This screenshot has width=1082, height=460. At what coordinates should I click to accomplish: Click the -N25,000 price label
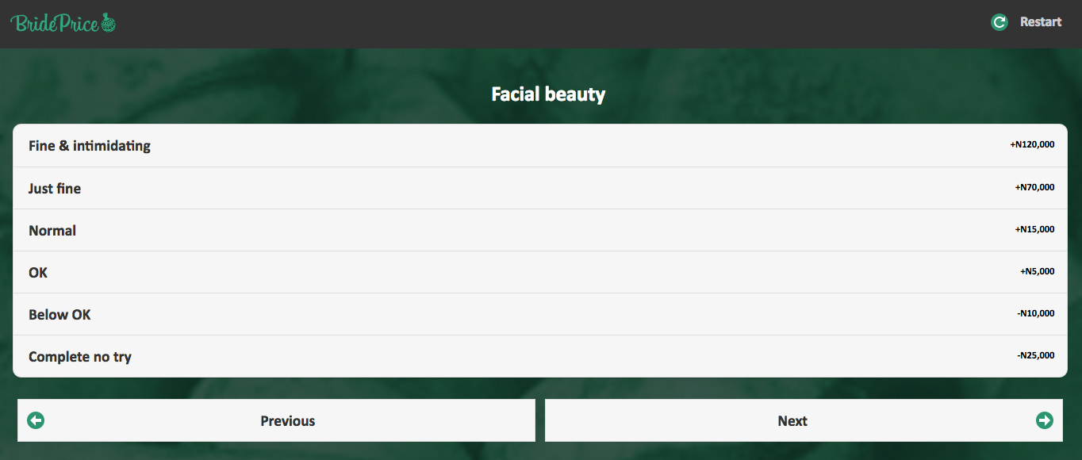[1035, 356]
